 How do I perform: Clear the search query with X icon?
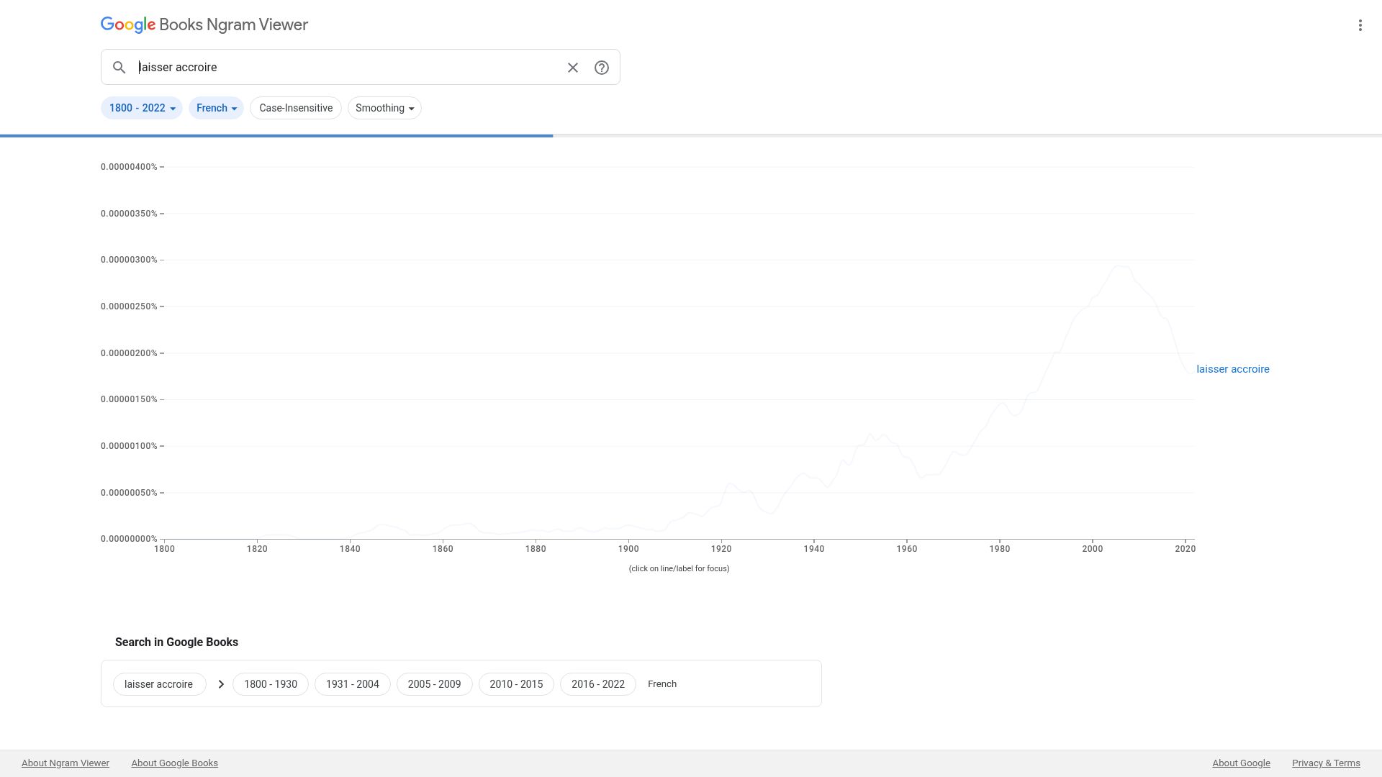(573, 68)
